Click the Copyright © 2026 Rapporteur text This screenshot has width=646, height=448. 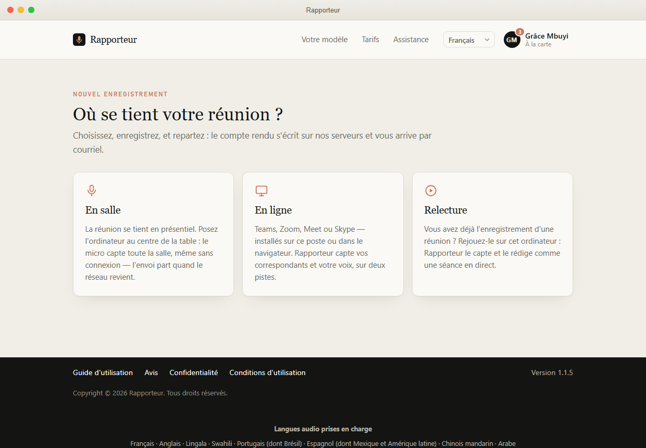click(150, 393)
